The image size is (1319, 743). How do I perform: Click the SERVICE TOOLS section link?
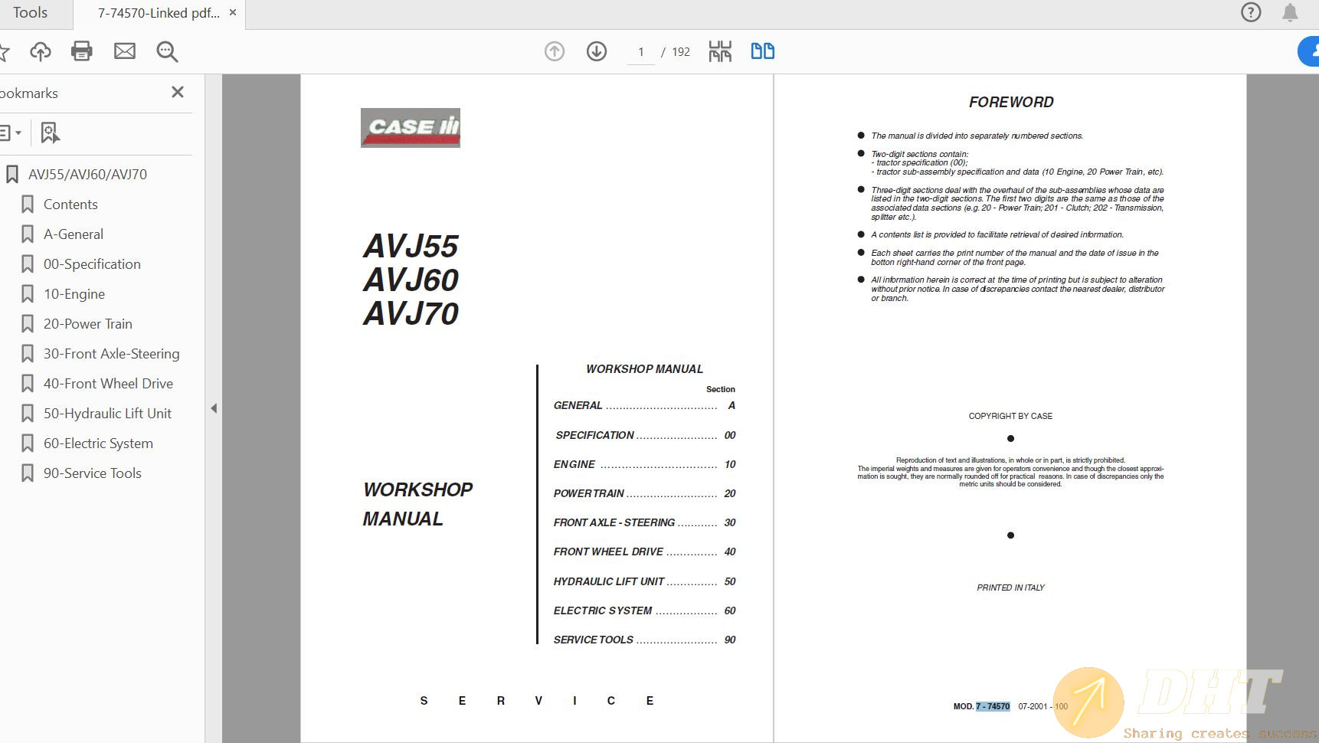pos(644,640)
